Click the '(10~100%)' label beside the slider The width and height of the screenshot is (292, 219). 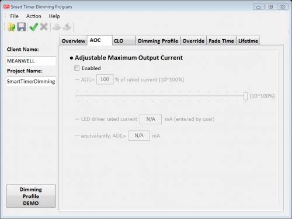point(262,96)
